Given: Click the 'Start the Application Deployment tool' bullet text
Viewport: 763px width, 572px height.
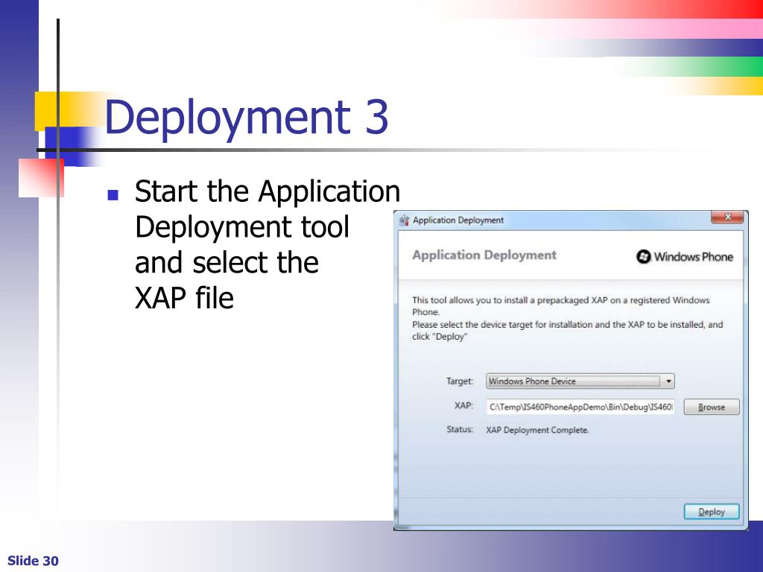Looking at the screenshot, I should 267,244.
